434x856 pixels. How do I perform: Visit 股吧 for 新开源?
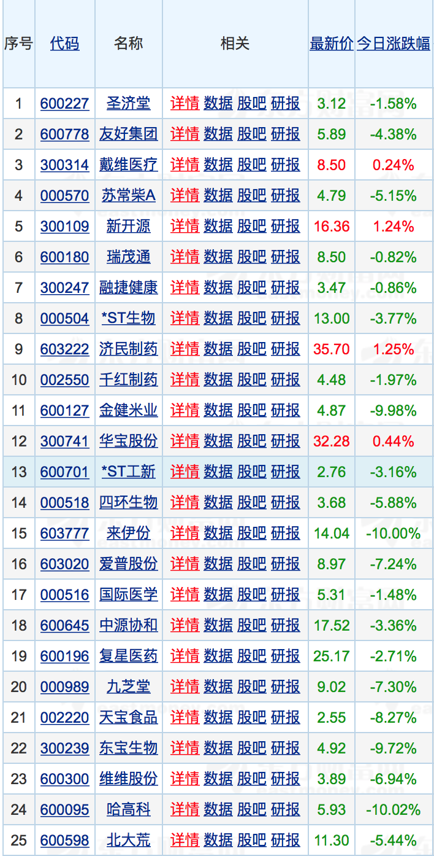pos(252,227)
